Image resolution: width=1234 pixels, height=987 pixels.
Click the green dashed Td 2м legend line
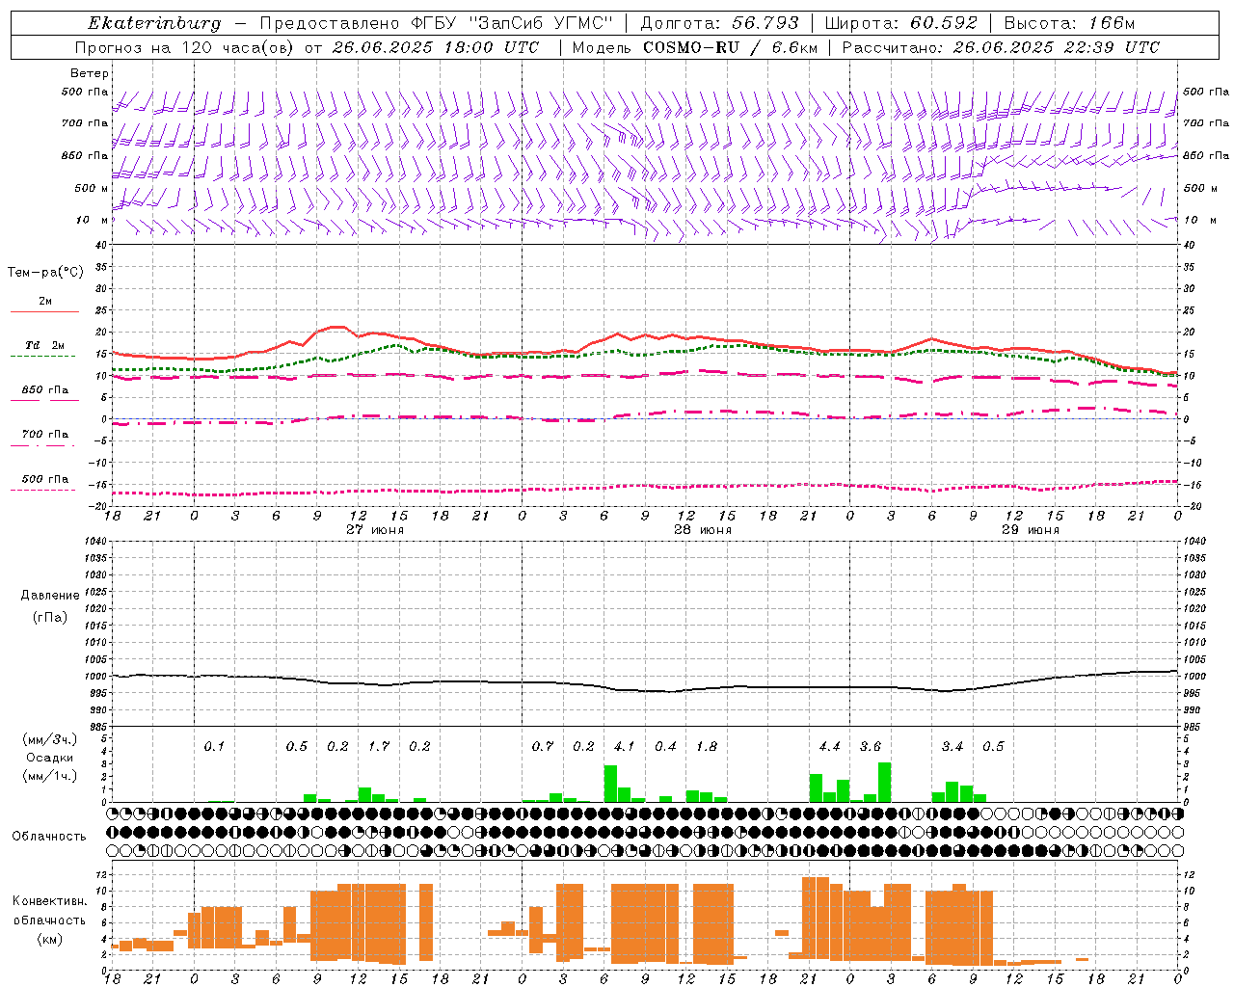coord(43,356)
